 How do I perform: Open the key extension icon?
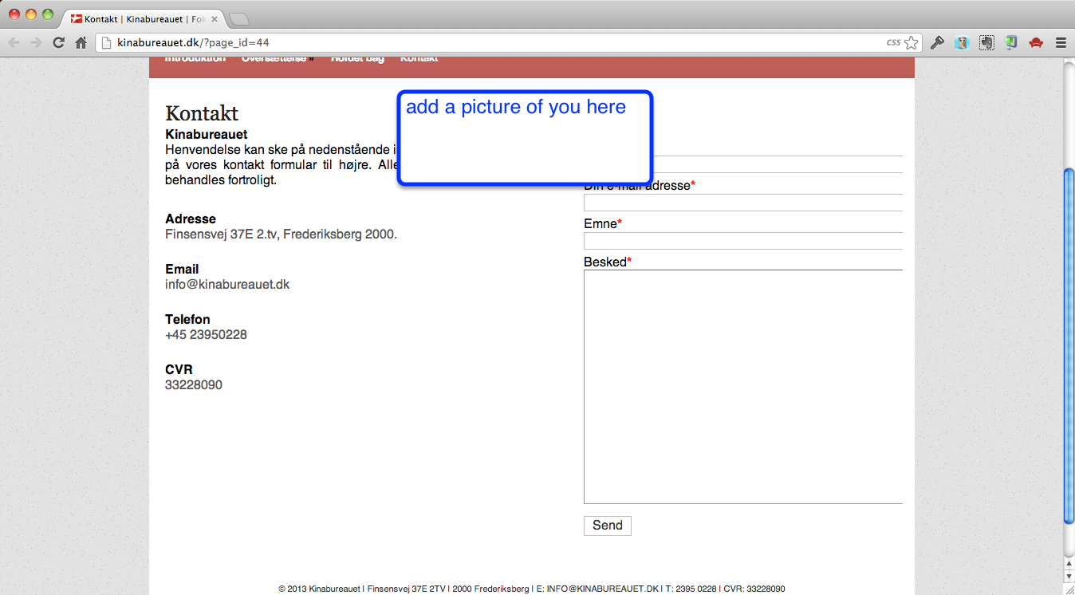[x=938, y=43]
